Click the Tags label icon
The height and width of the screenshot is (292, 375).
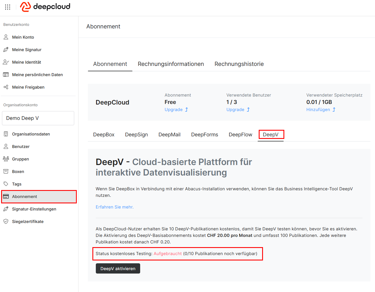6,184
